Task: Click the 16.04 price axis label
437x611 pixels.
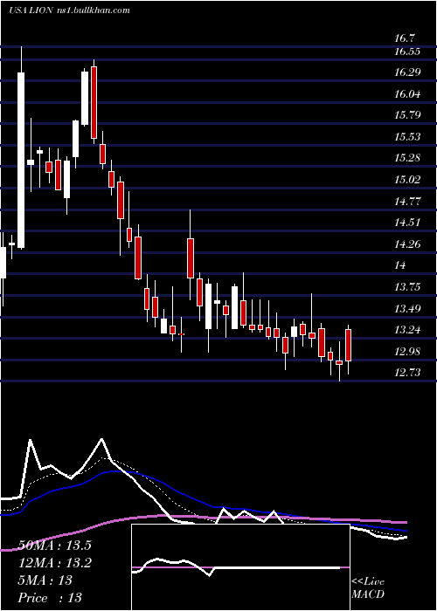Action: [x=407, y=94]
